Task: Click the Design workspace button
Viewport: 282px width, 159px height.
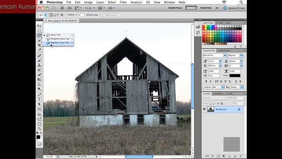Action: pyautogui.click(x=191, y=8)
